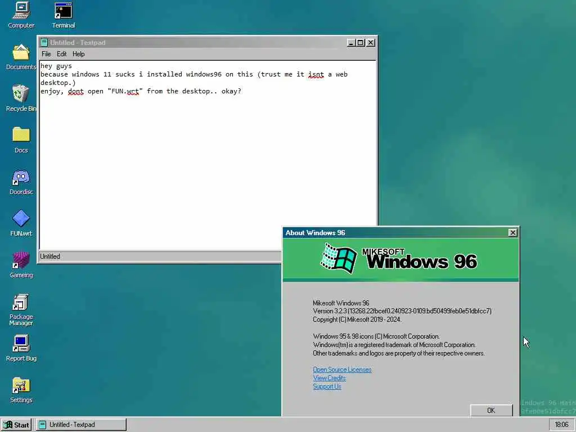576x432 pixels.
Task: Click "hey guys" line in Textpad
Action: (x=56, y=66)
